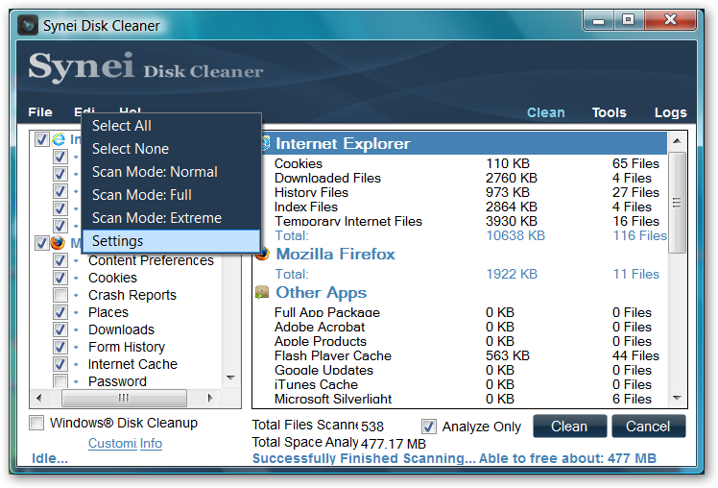
Task: Toggle the Internet Explorer group checkbox
Action: coord(41,139)
